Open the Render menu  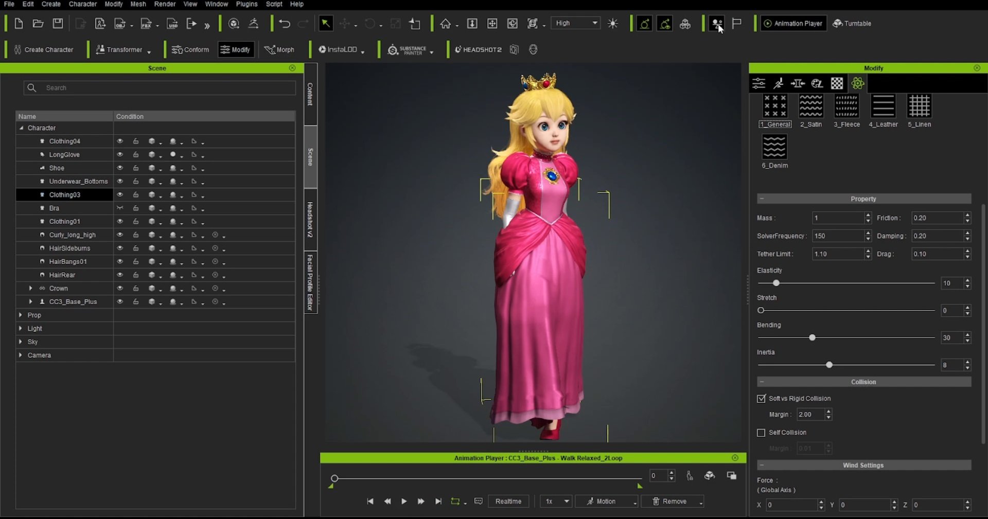coord(165,4)
